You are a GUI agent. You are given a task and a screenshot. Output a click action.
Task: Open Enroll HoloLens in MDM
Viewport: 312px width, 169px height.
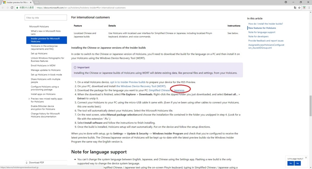[43, 65]
